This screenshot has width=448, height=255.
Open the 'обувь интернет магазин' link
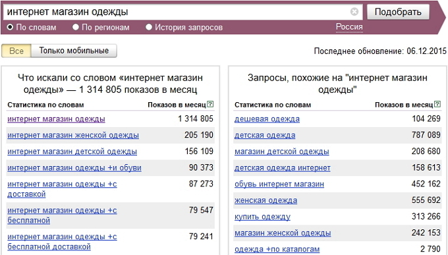[x=279, y=184]
